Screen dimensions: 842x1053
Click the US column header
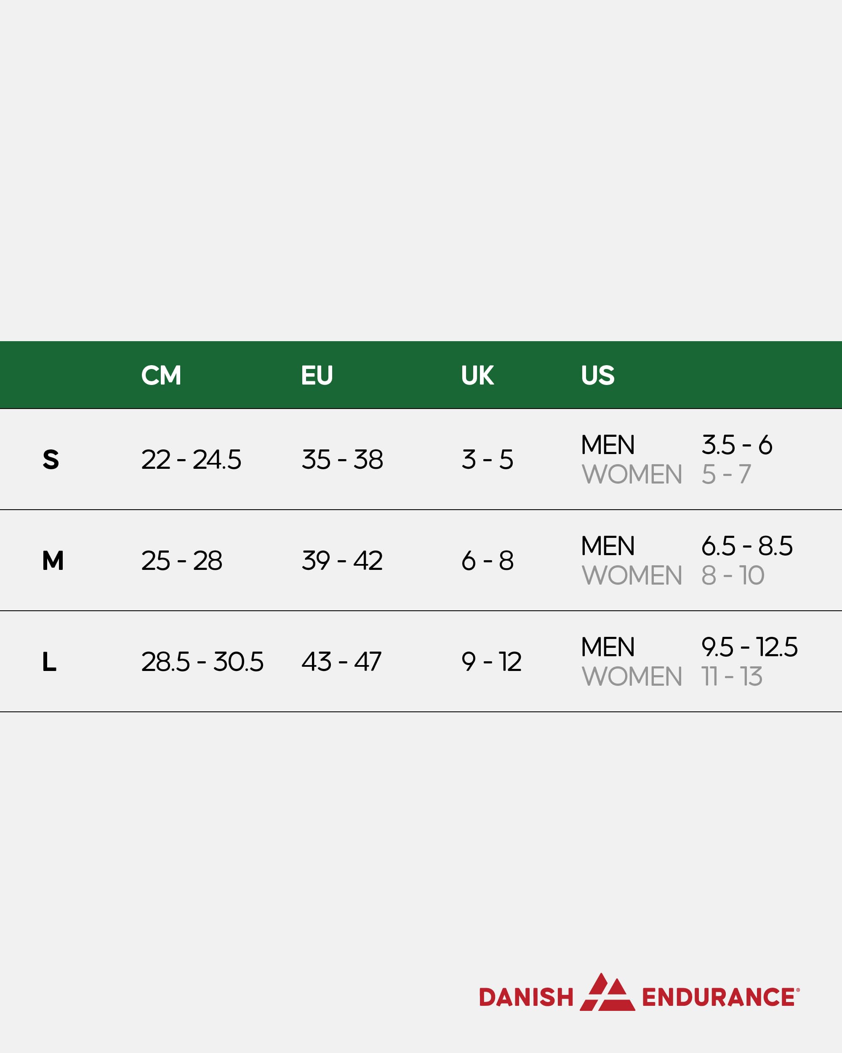pyautogui.click(x=597, y=375)
